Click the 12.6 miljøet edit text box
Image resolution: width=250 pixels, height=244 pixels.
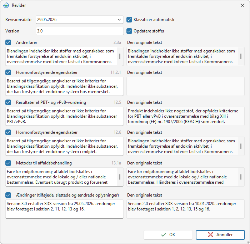pos(64,146)
